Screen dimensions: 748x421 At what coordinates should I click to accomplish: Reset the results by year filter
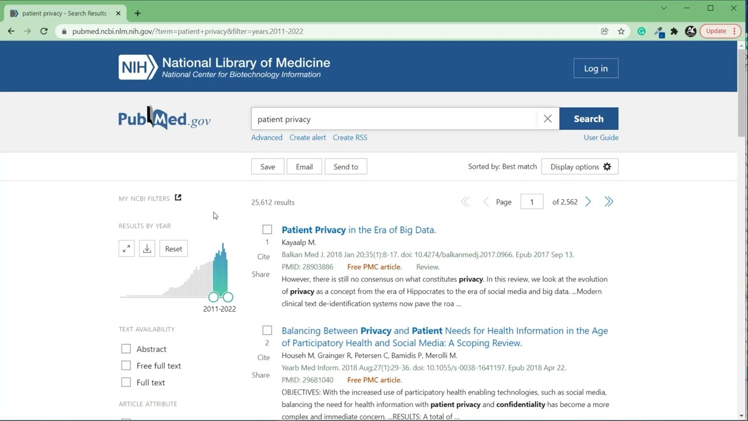click(174, 249)
